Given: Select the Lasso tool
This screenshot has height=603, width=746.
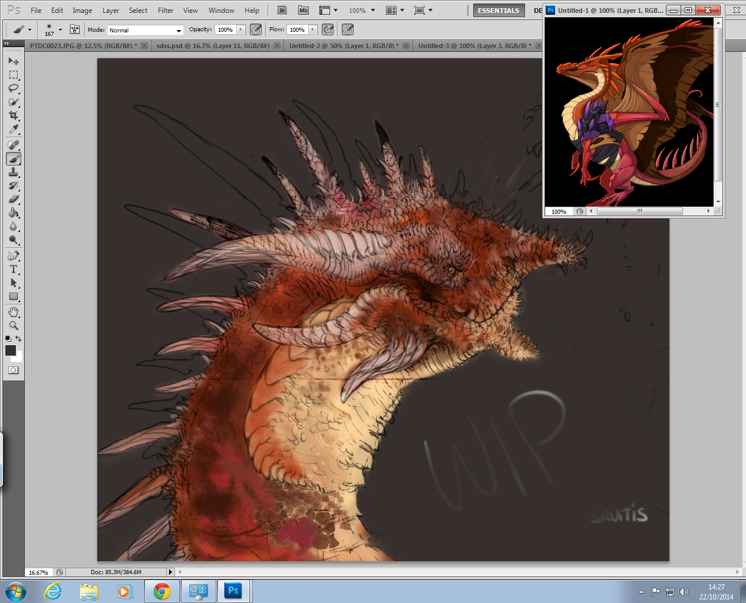Looking at the screenshot, I should point(14,88).
